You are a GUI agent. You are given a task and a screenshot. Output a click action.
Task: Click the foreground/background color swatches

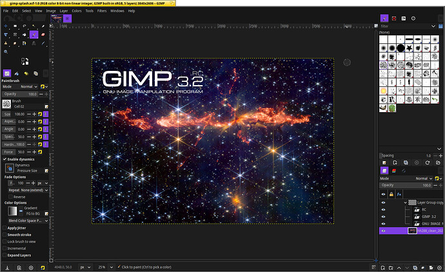tap(25, 61)
